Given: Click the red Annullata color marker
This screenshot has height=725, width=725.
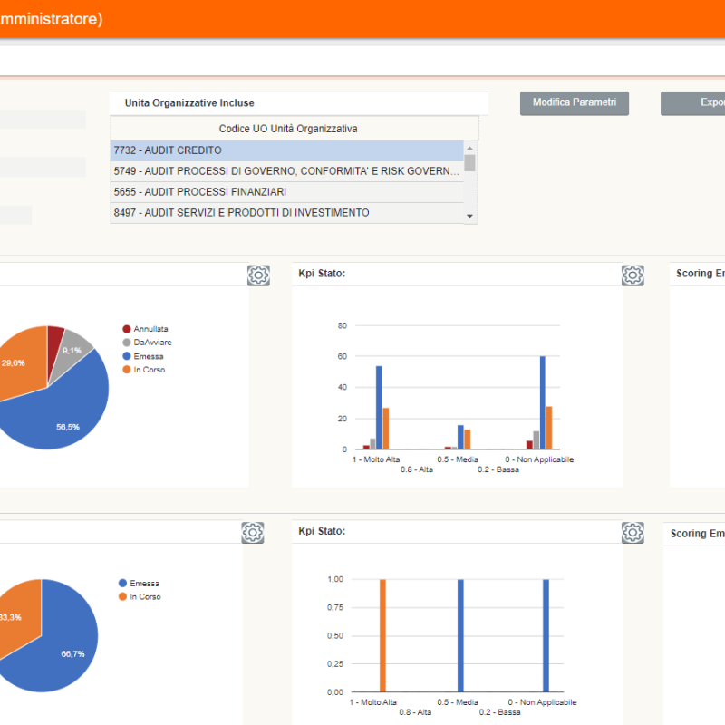Looking at the screenshot, I should (x=128, y=328).
